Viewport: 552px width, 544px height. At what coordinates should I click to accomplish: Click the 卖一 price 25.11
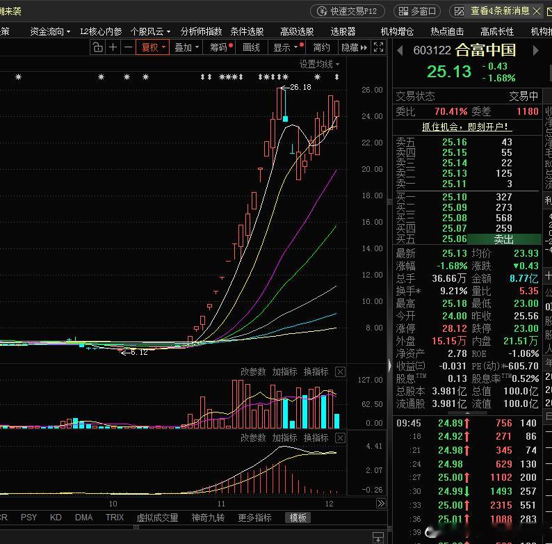point(455,184)
